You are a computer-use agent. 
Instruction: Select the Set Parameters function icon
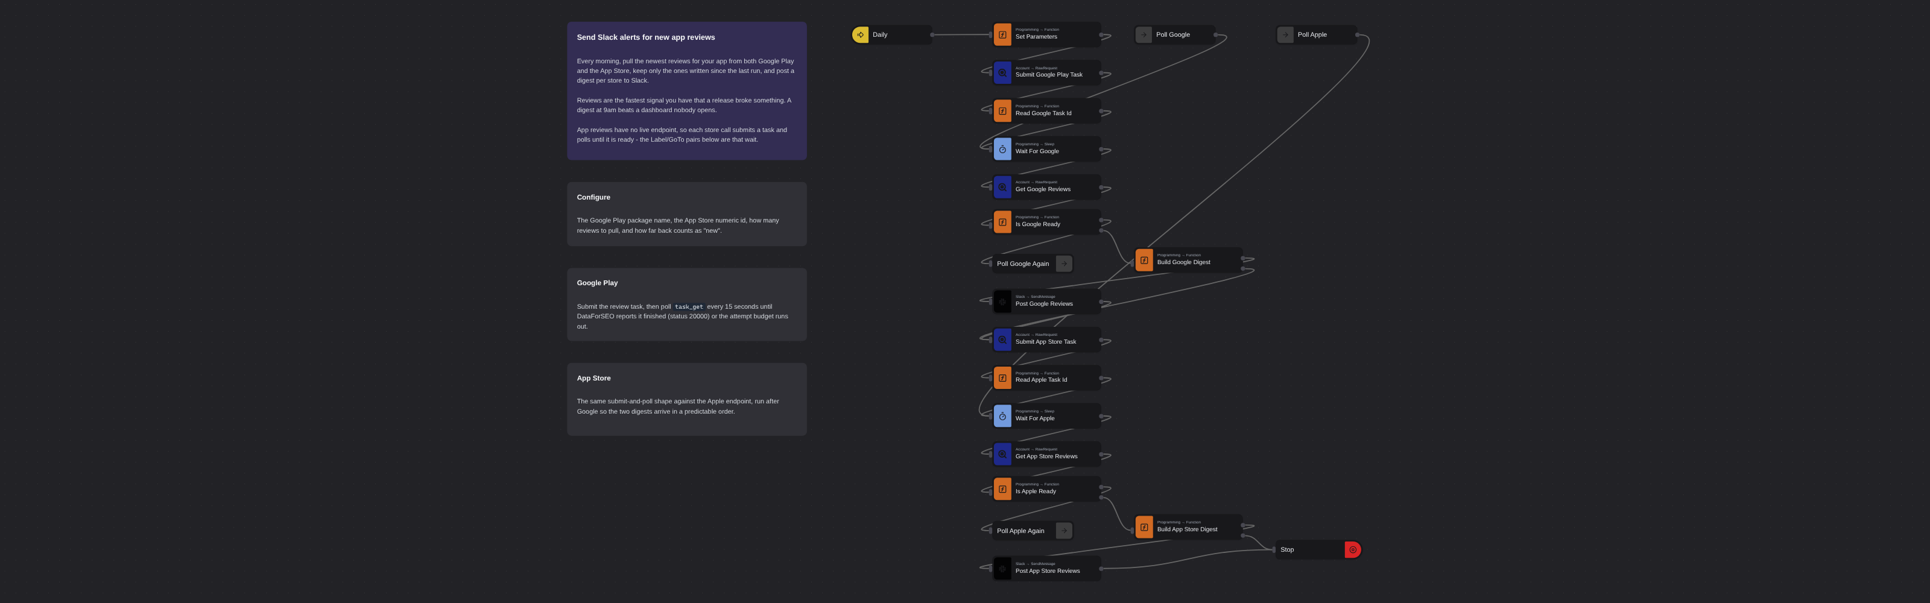pos(1002,34)
